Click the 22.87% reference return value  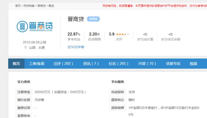click(x=74, y=34)
